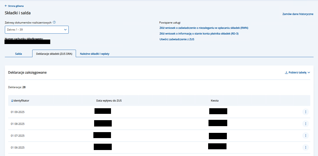The image size is (318, 156).
Task: Click the download icon beside Pobierz tabelę
Action: click(286, 72)
